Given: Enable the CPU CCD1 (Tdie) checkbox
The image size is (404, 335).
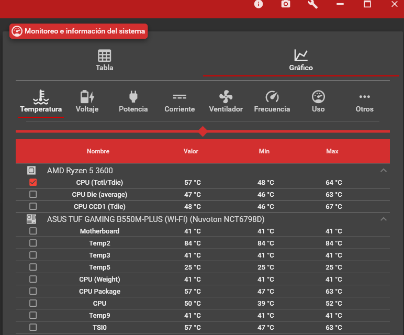Looking at the screenshot, I should 33,206.
